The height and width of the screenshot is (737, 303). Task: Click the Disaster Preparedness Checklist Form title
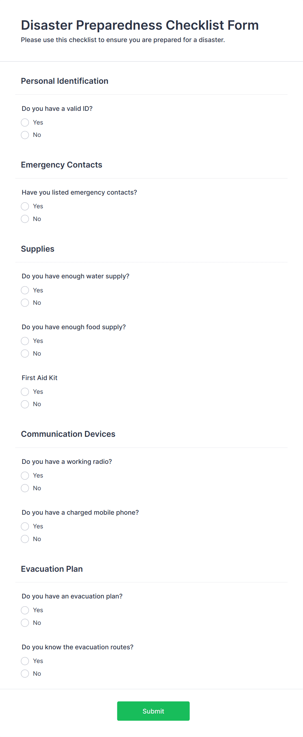(140, 25)
